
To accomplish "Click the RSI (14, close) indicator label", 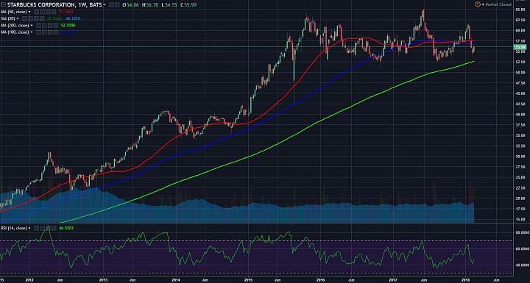I will 14,228.
